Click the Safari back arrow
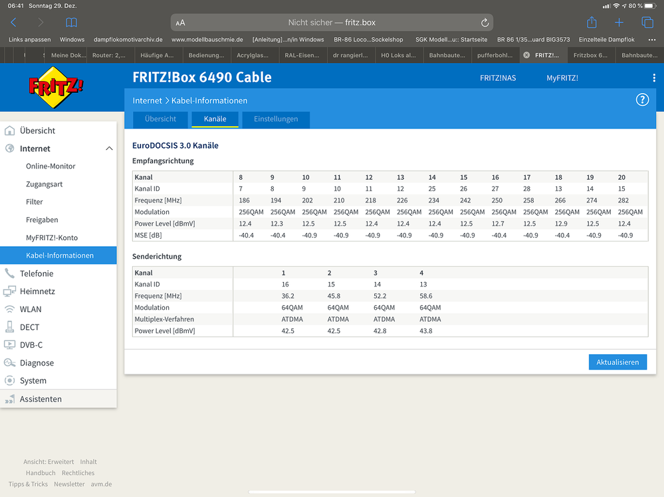This screenshot has height=497, width=664. 13,23
